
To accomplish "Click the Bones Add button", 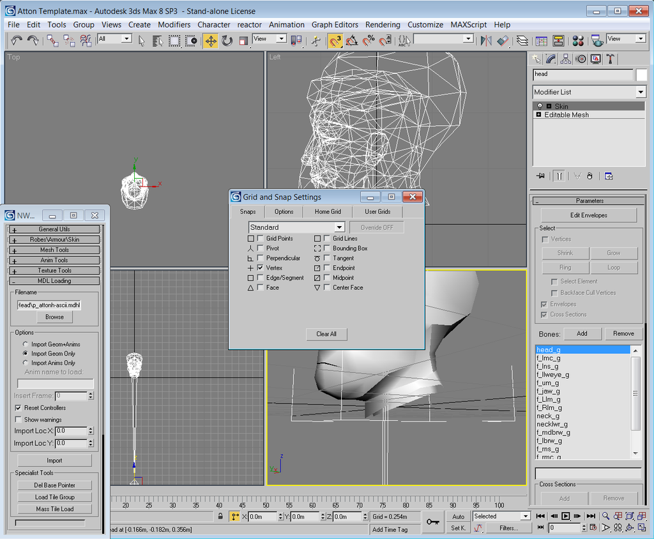I will pos(582,334).
